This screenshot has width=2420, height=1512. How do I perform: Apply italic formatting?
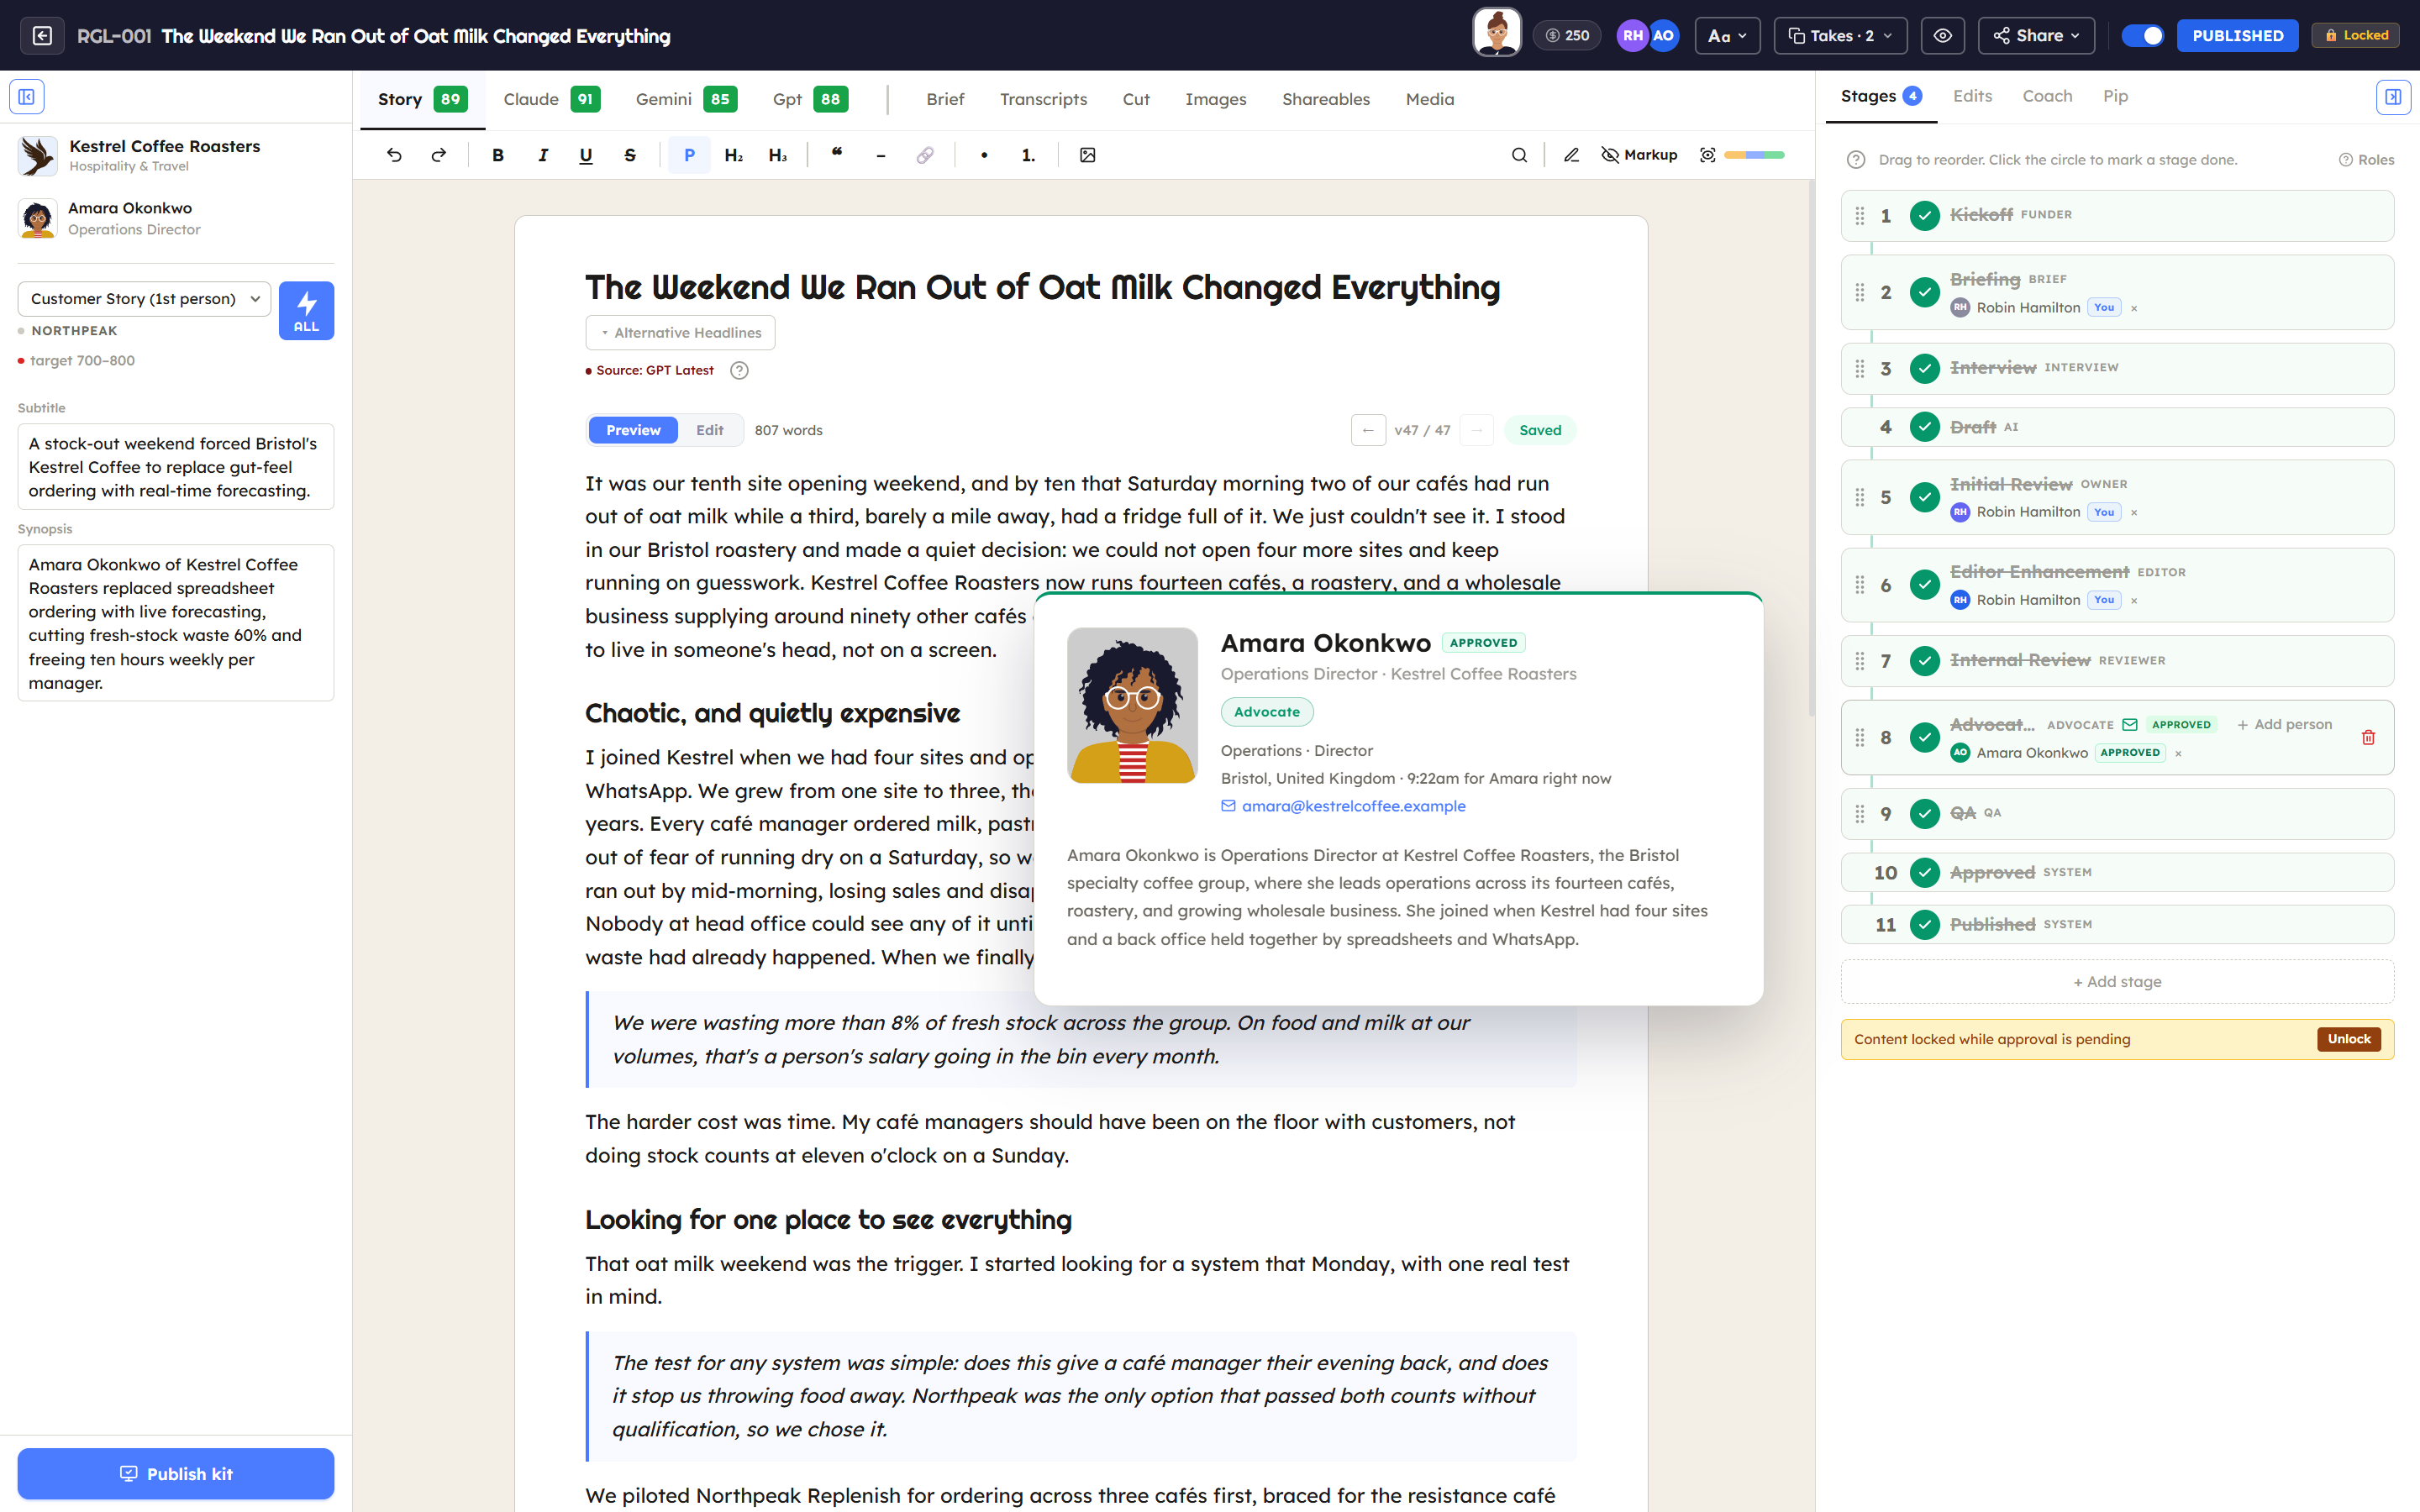point(542,155)
